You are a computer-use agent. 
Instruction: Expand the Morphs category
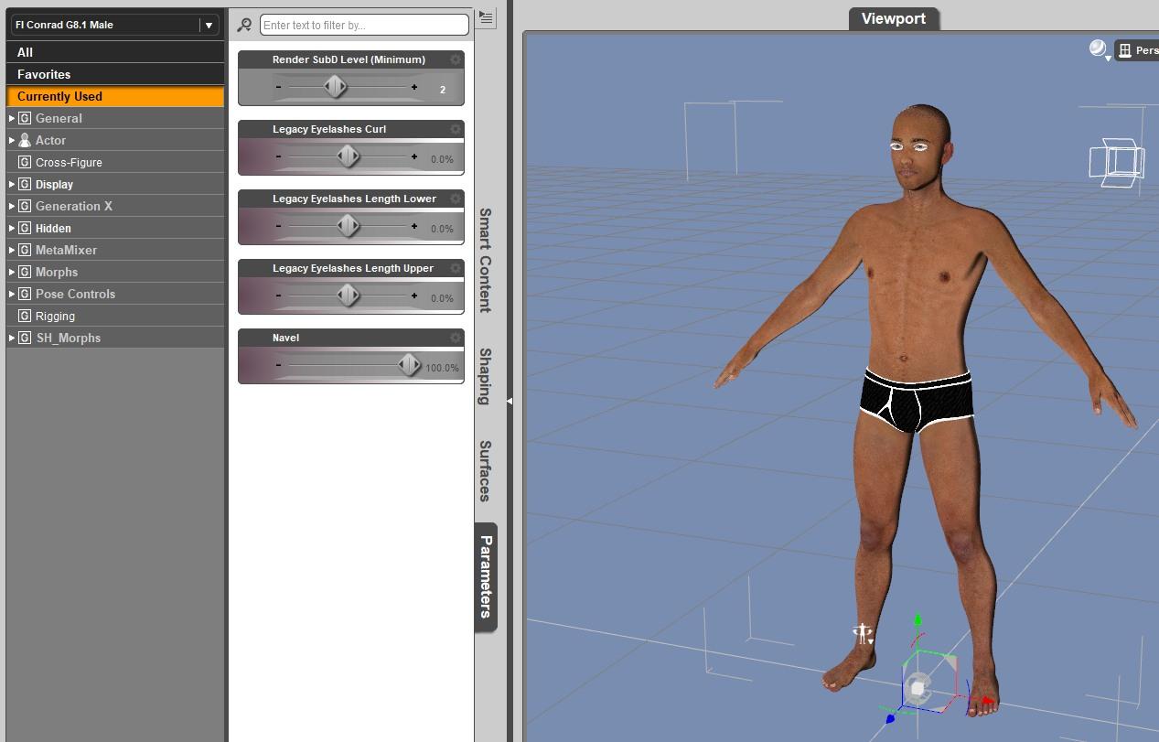12,272
